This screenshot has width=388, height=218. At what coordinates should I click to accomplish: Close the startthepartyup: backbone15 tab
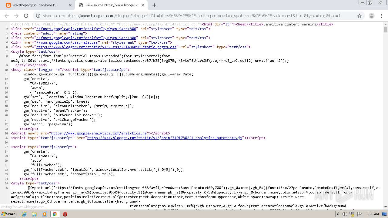pos(70,5)
